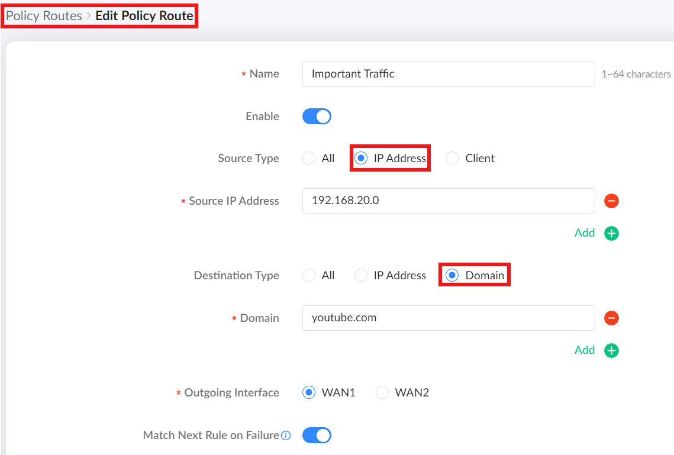Choose Client as Source Type
The width and height of the screenshot is (674, 455).
[452, 158]
